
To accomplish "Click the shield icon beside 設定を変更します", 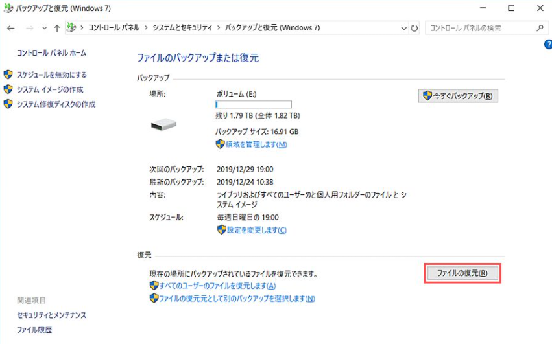I will pos(221,230).
